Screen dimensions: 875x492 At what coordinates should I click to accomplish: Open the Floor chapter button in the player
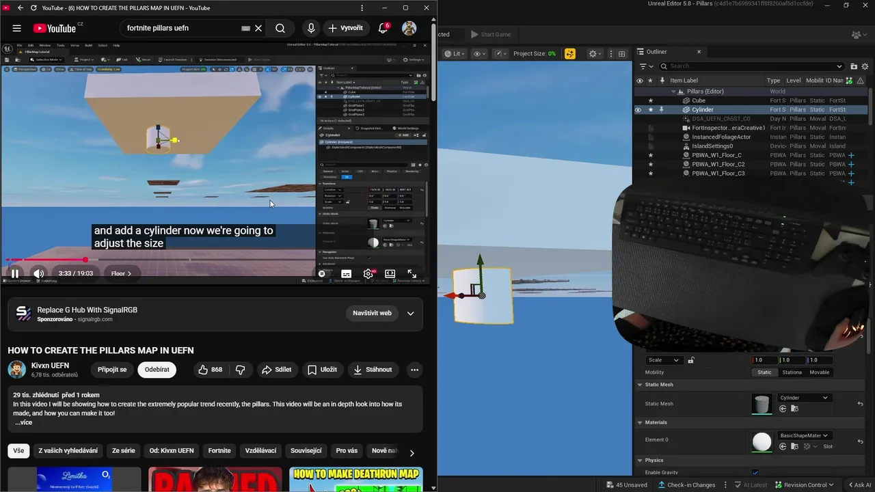click(x=121, y=273)
